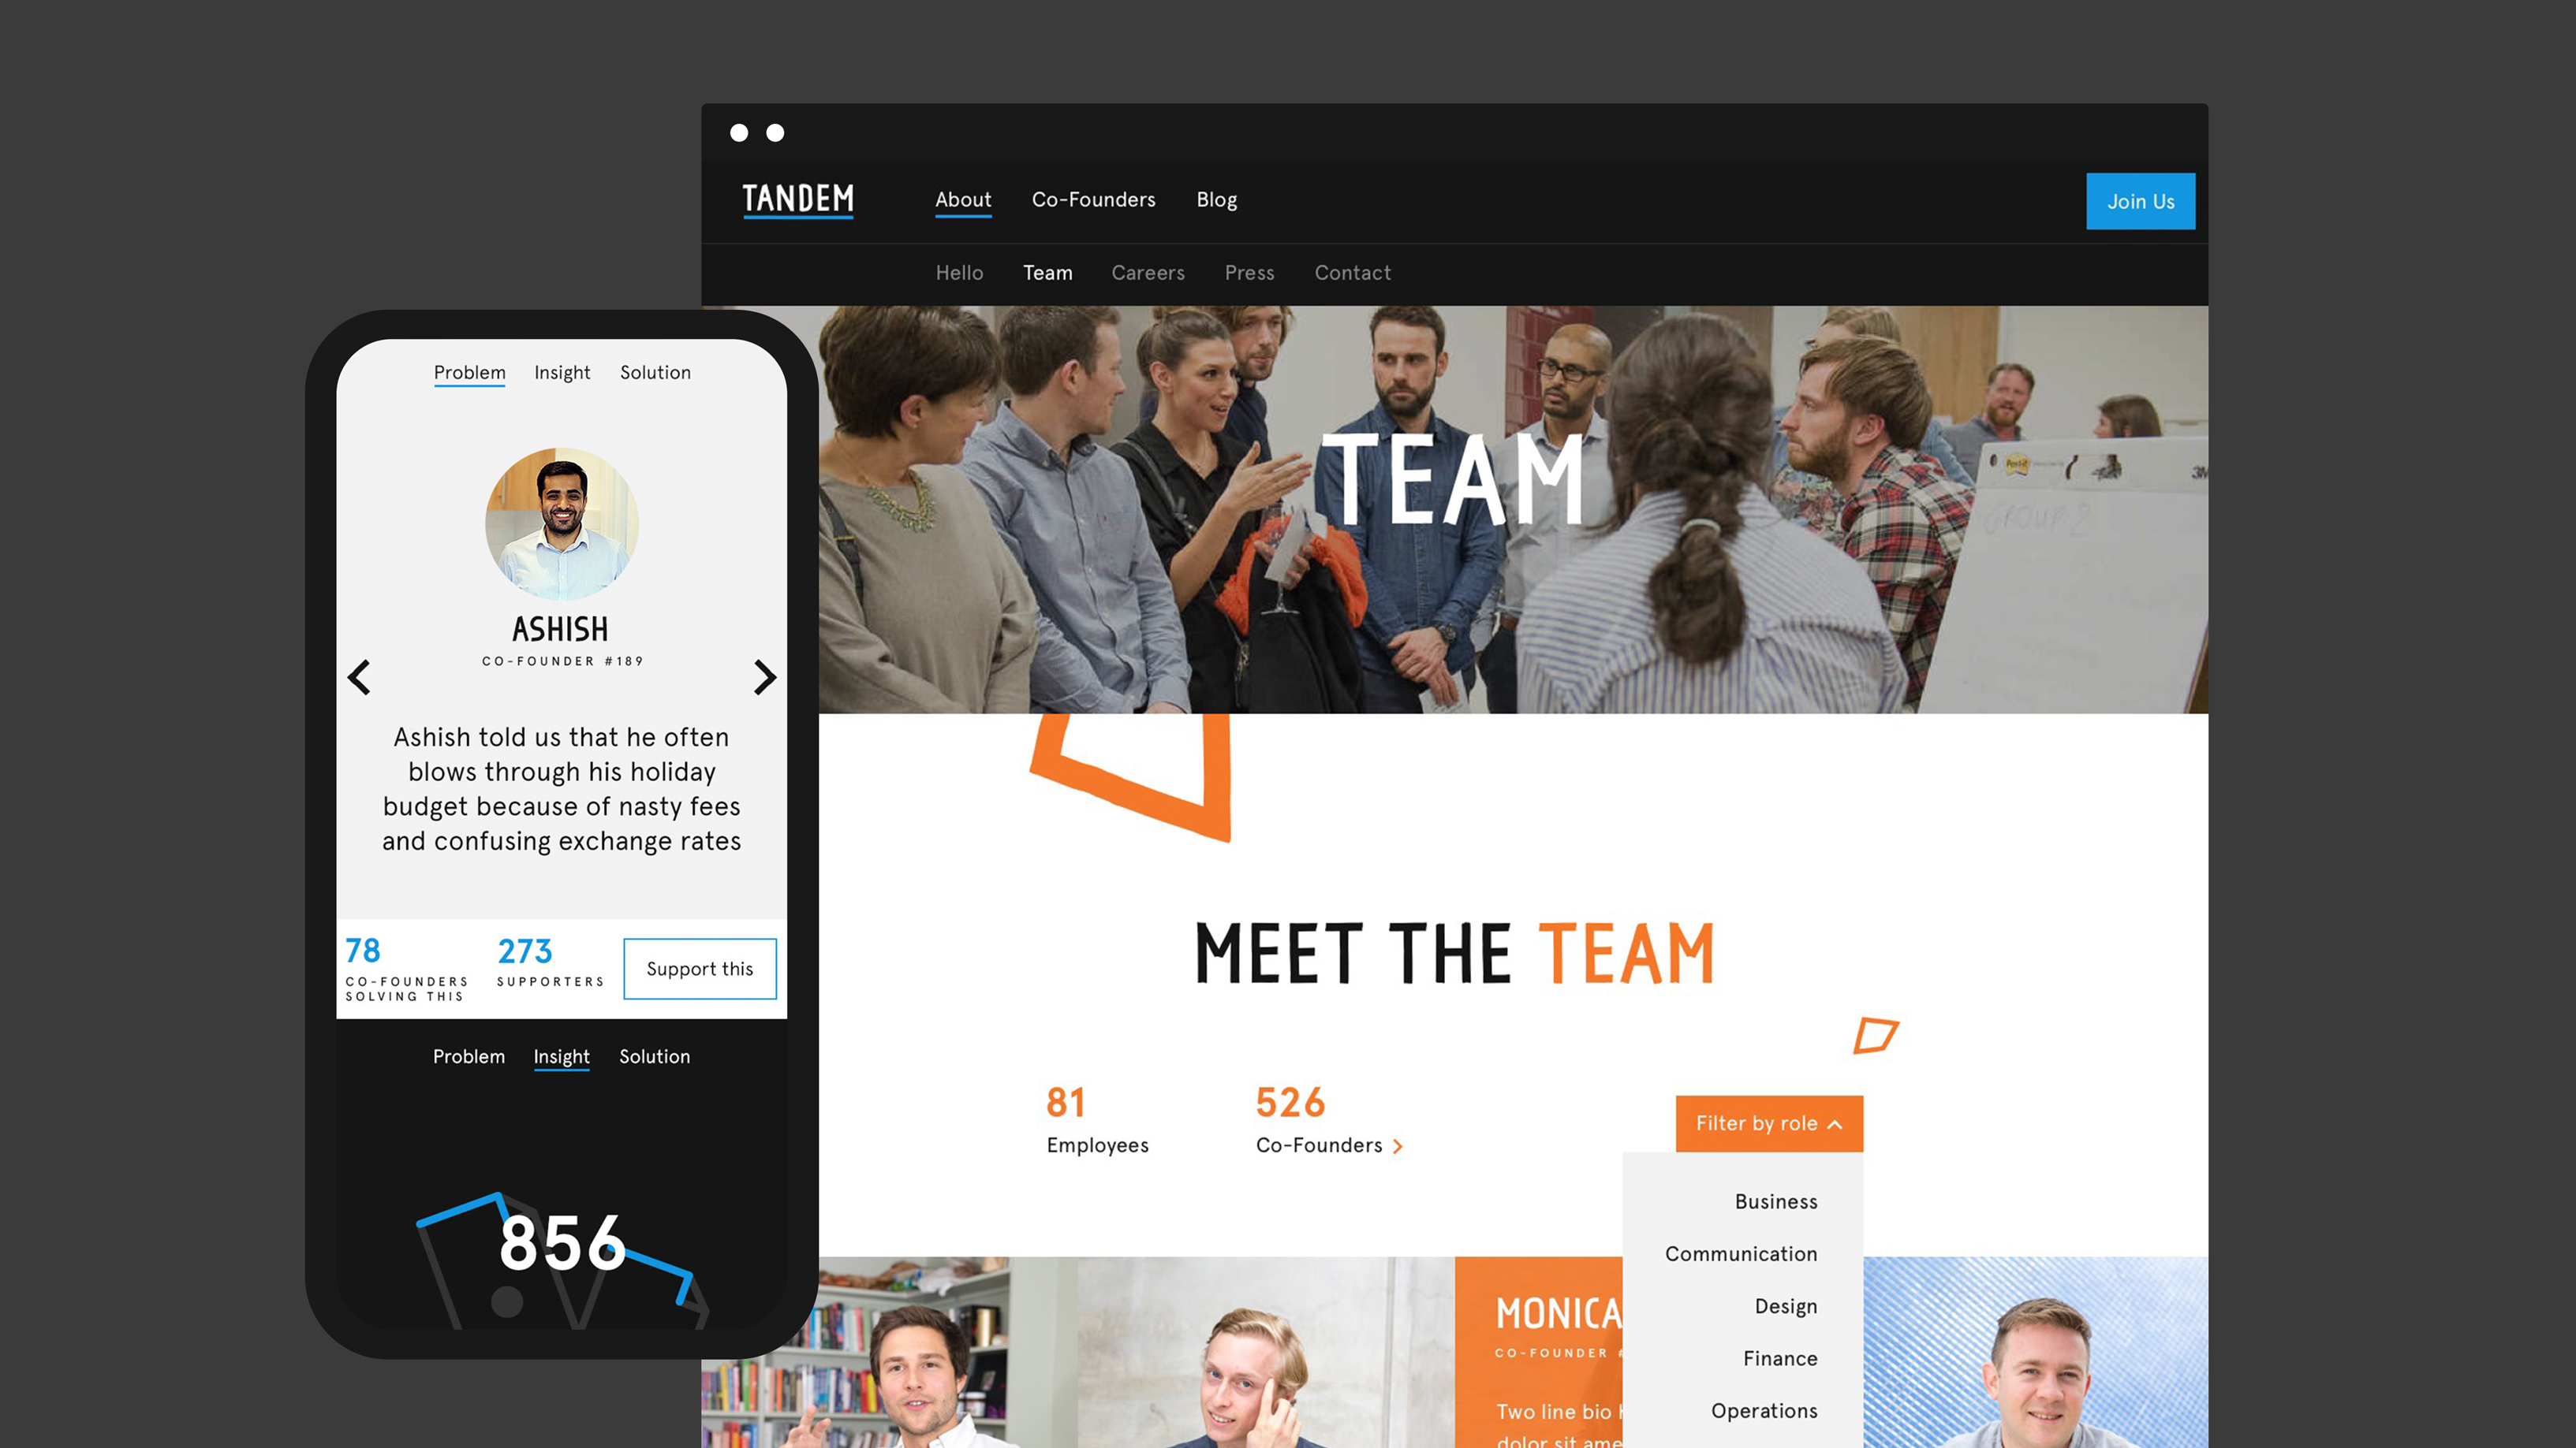
Task: Switch to the Press sub-tab
Action: pos(1249,273)
